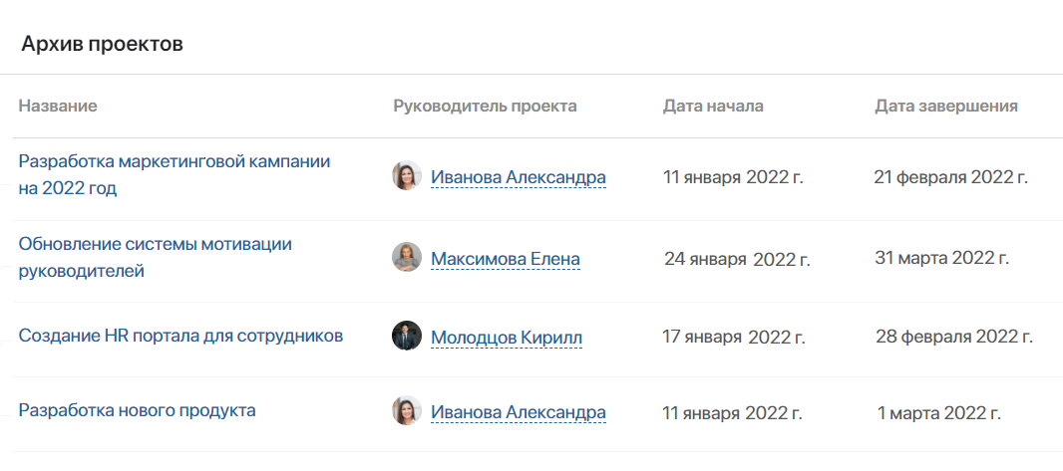Click the end date 1 марта 2022 г.
Screen dimensions: 1063x471
(939, 413)
